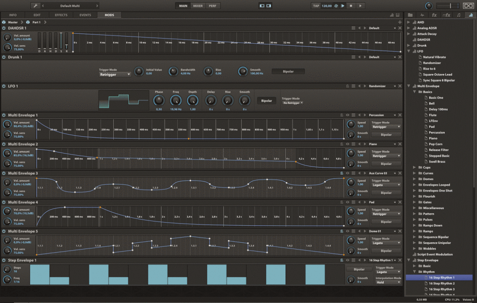The width and height of the screenshot is (477, 303).
Task: Open the PERF view
Action: pos(213,6)
